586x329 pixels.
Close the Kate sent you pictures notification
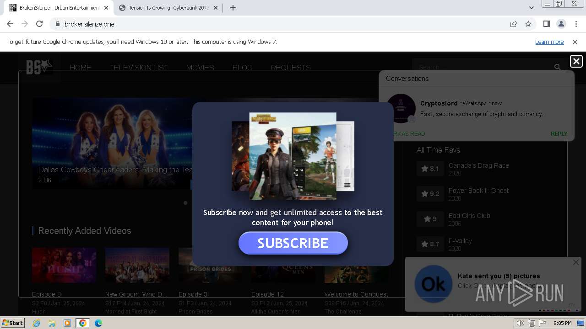576,262
